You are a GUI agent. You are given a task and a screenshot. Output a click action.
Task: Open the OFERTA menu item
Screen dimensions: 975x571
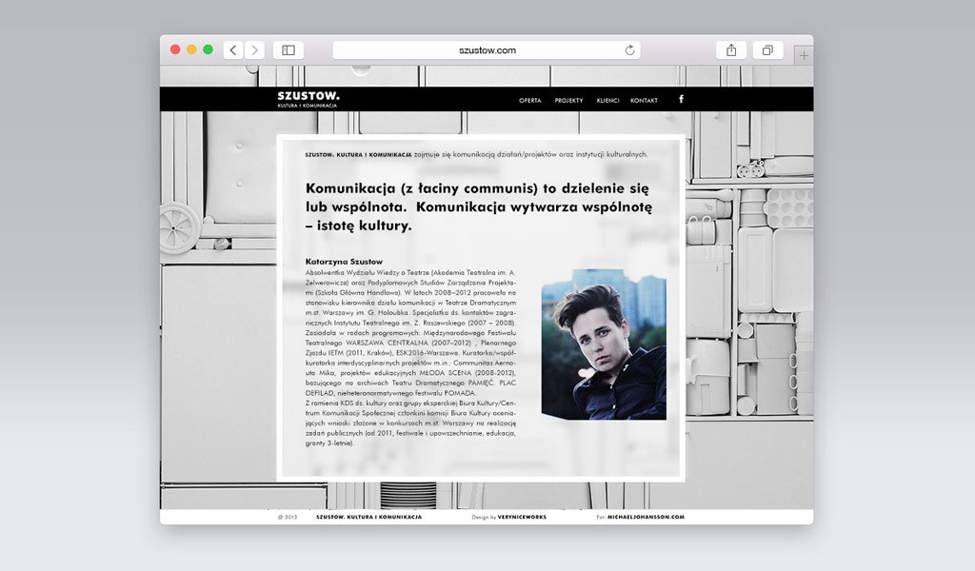(530, 100)
